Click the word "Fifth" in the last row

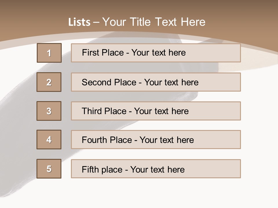pos(90,169)
